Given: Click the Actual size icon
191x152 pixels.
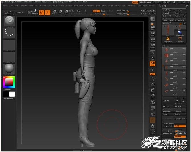Looking at the screenshot, I should [153, 40].
